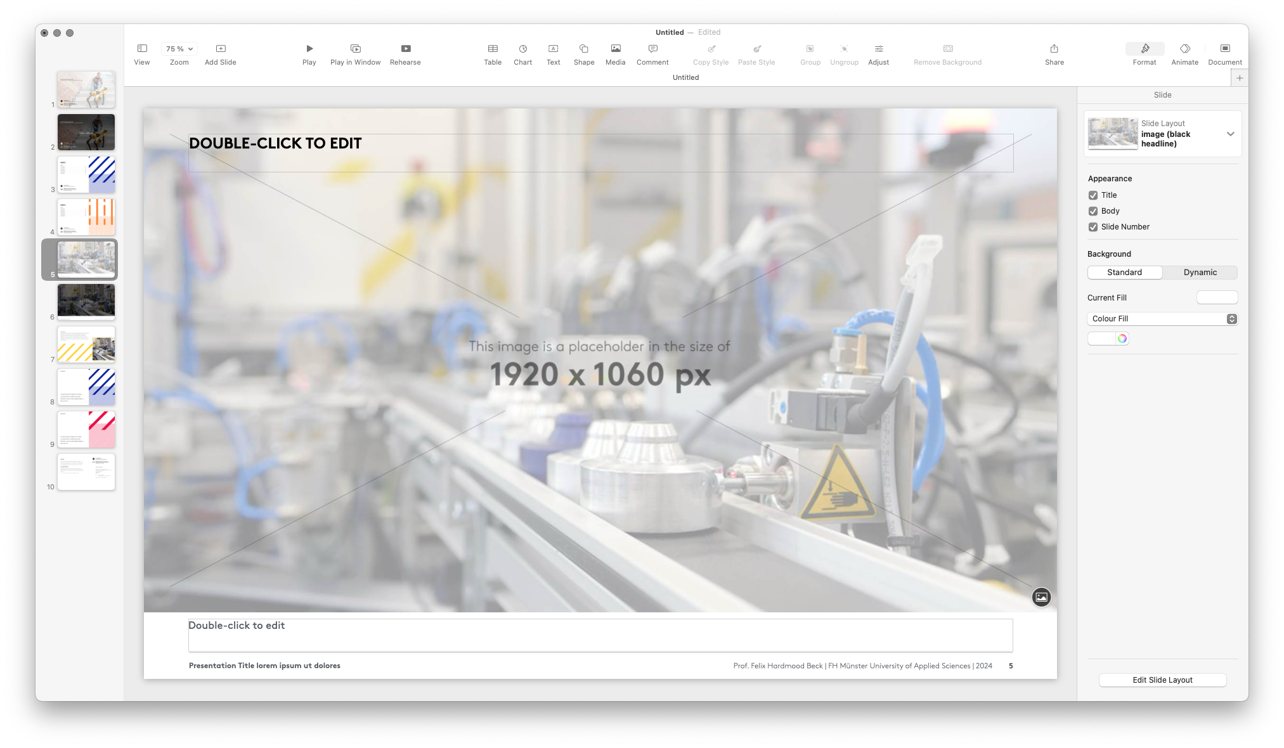Select slide 7 thumbnail in the navigator

[86, 344]
